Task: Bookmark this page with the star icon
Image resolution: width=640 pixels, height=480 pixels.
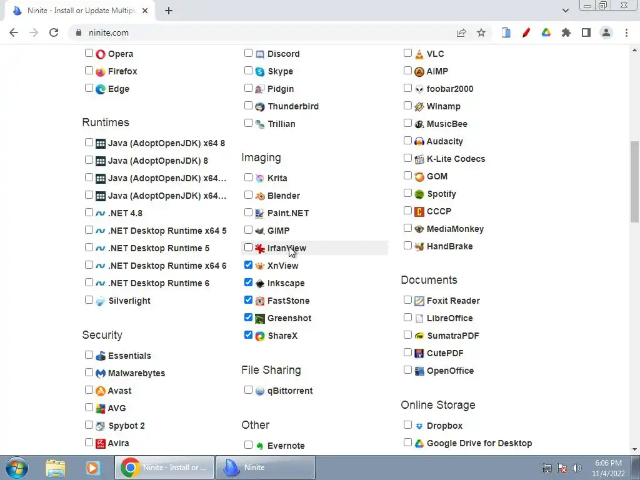Action: [x=481, y=32]
